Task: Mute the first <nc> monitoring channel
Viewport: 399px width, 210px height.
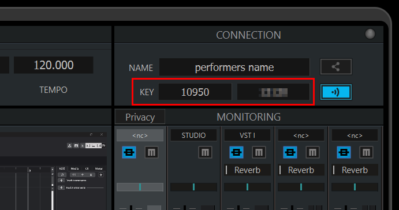Action: 151,152
